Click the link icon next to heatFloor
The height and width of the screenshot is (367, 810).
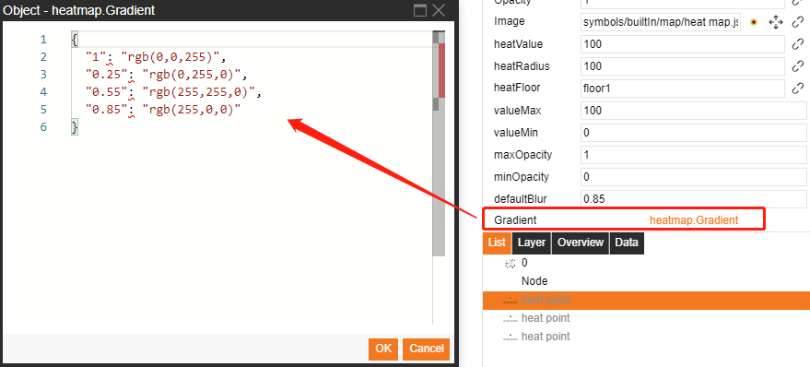click(798, 89)
